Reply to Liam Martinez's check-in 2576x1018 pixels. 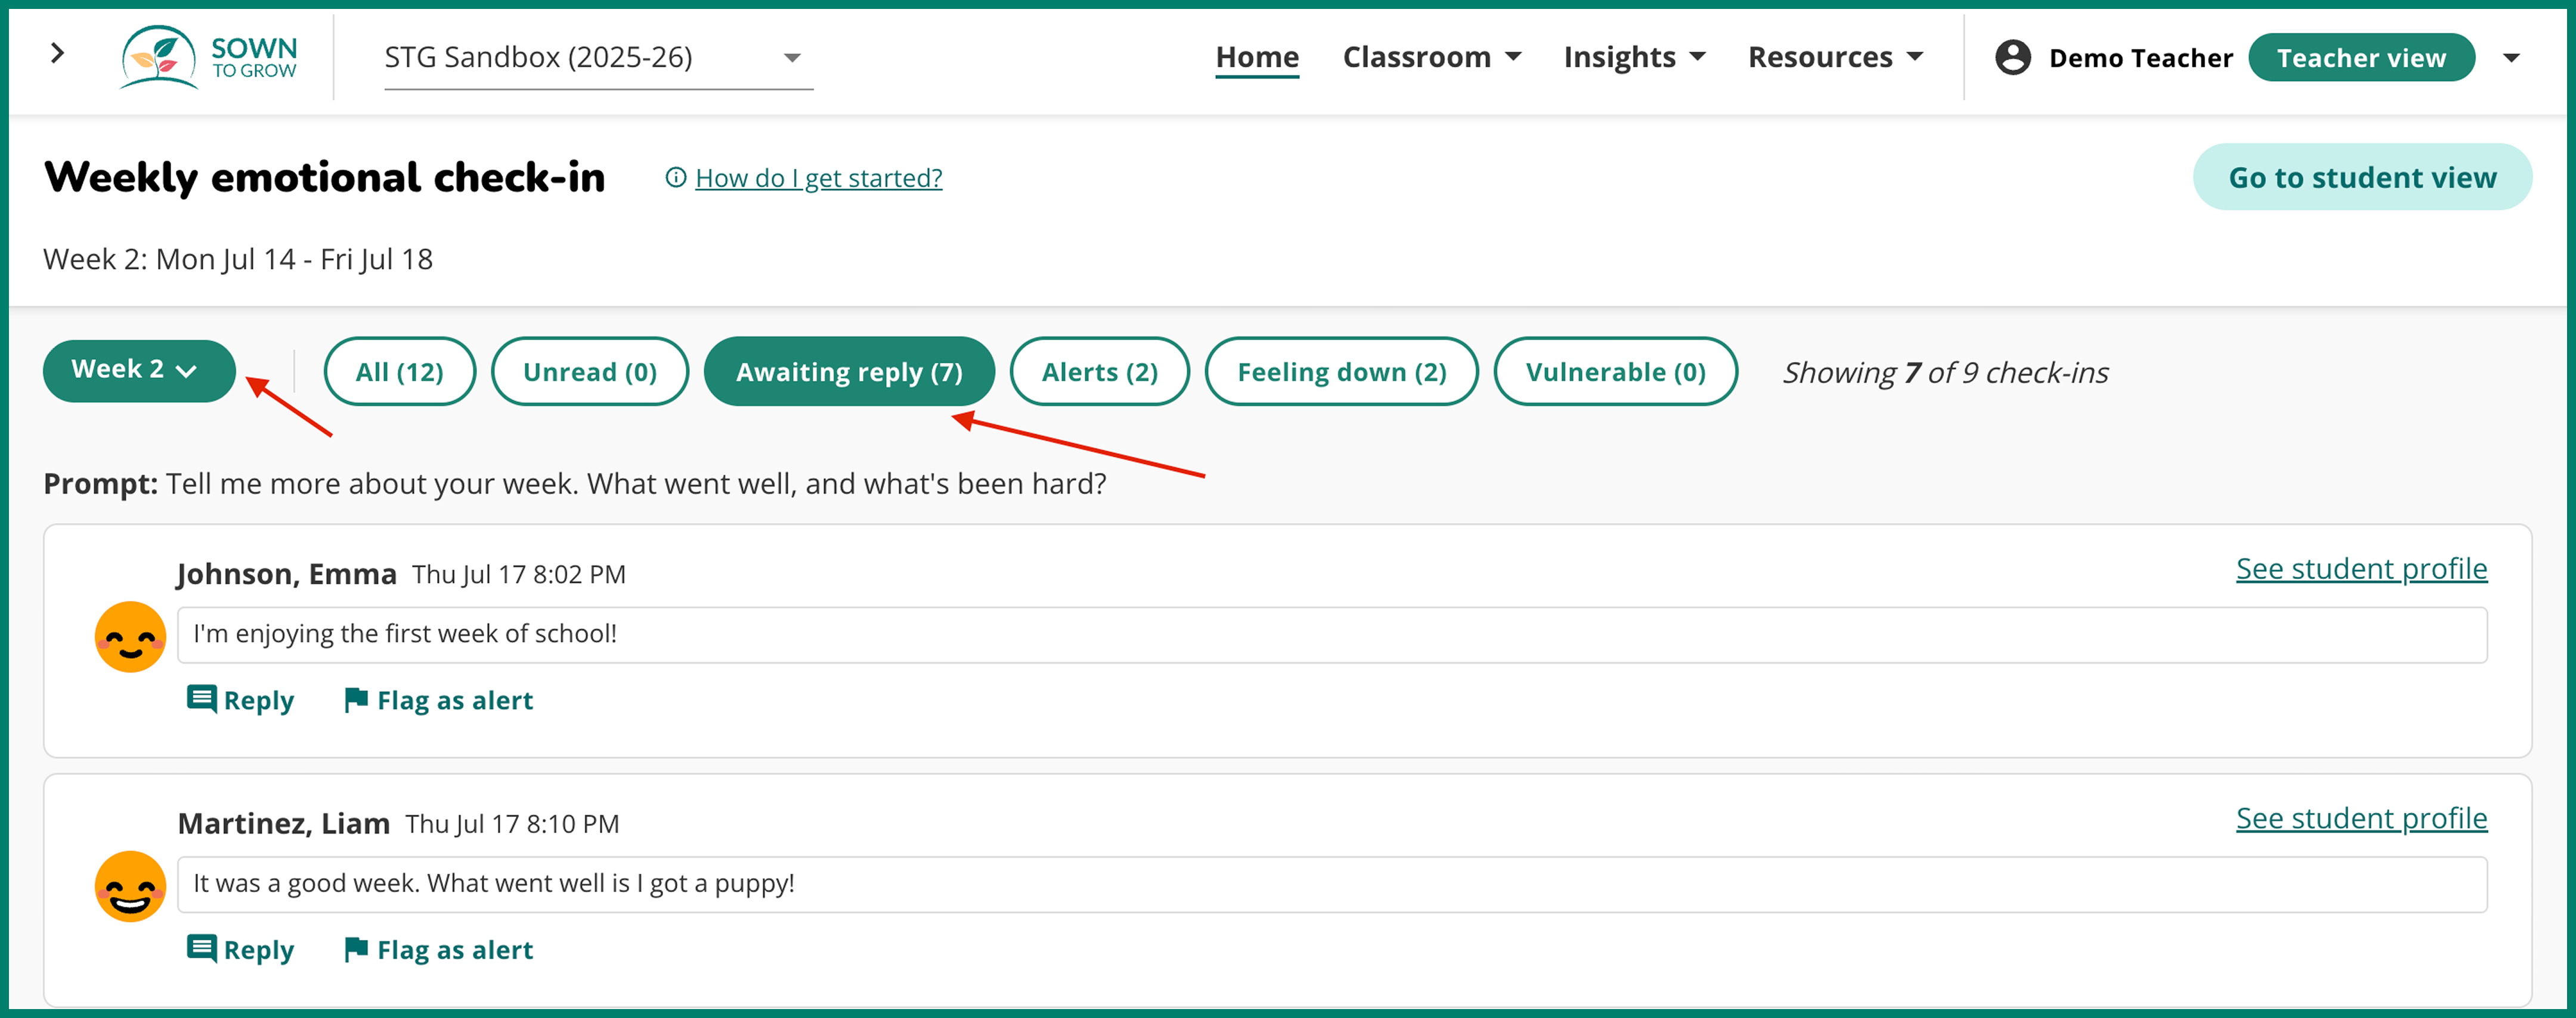(241, 949)
